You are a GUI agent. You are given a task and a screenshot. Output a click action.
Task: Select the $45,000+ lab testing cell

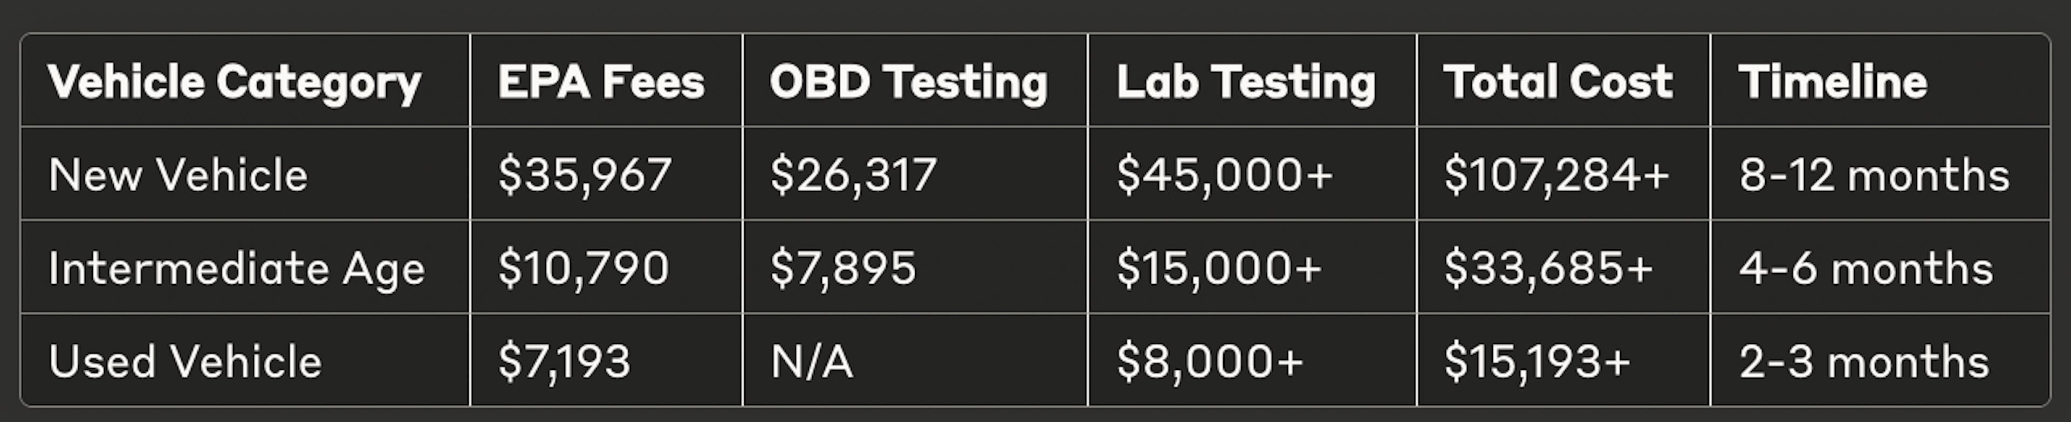pos(1225,175)
